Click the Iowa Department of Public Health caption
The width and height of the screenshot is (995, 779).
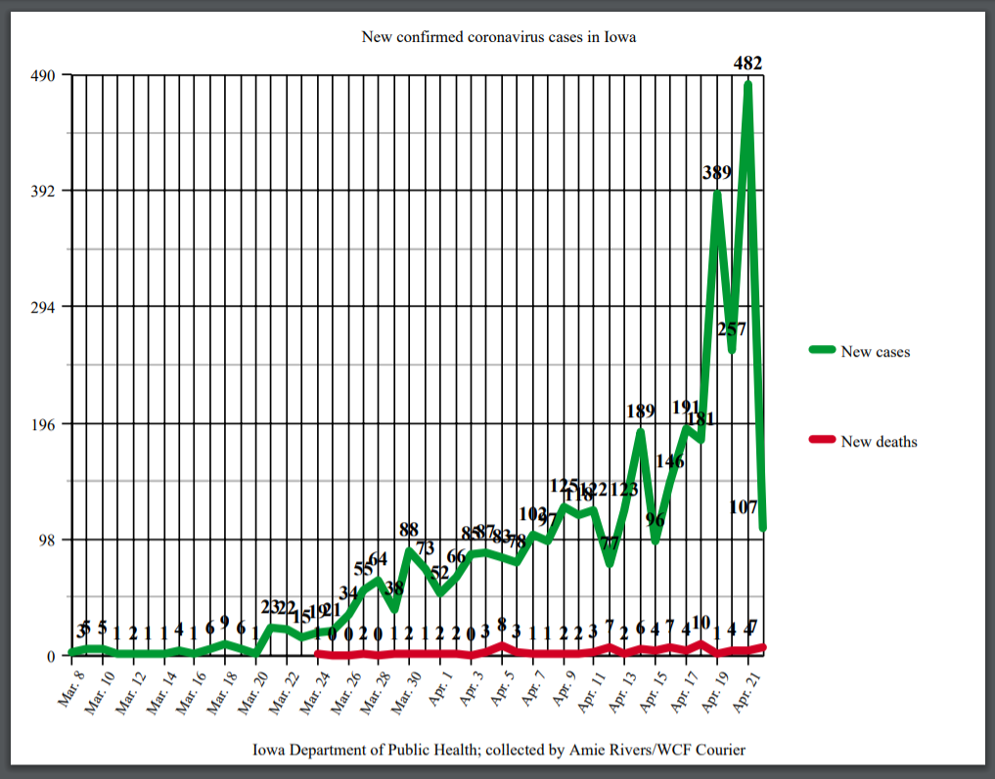499,750
